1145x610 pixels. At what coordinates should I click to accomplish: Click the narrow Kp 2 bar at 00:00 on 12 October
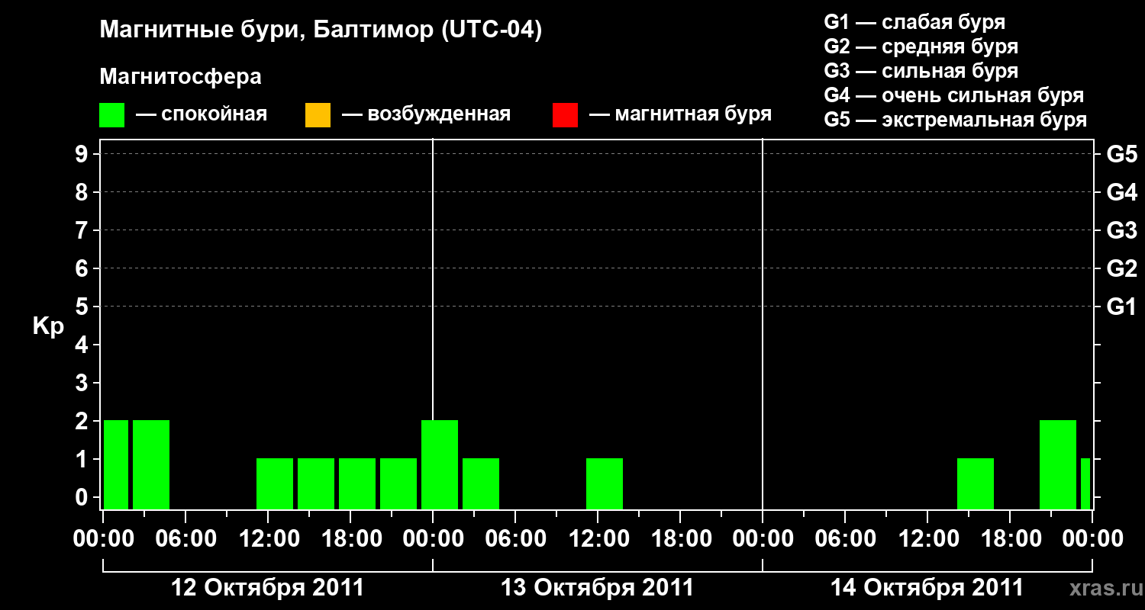(116, 464)
